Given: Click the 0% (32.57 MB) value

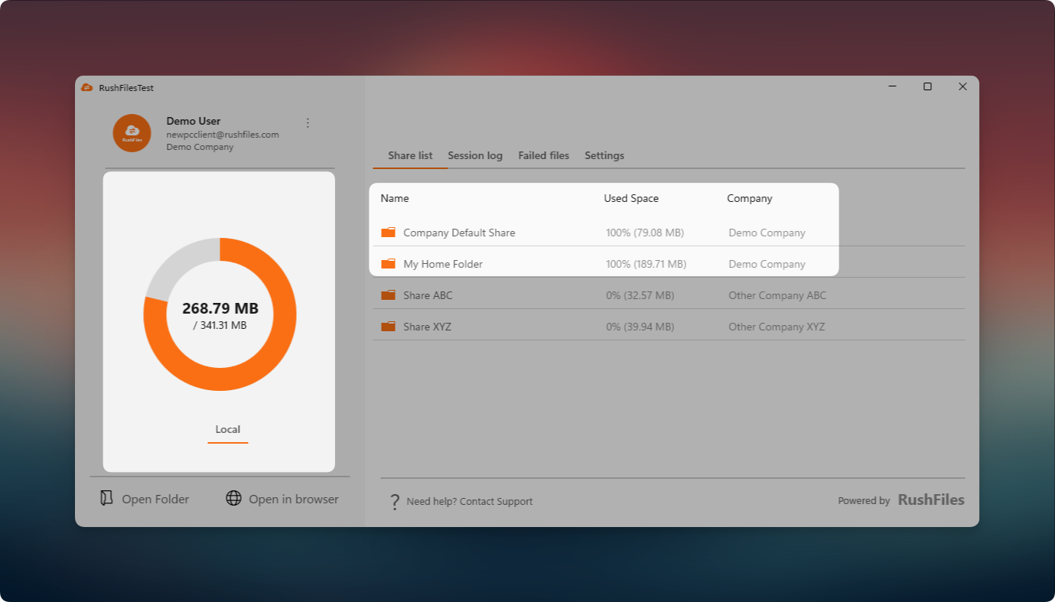Looking at the screenshot, I should [640, 295].
